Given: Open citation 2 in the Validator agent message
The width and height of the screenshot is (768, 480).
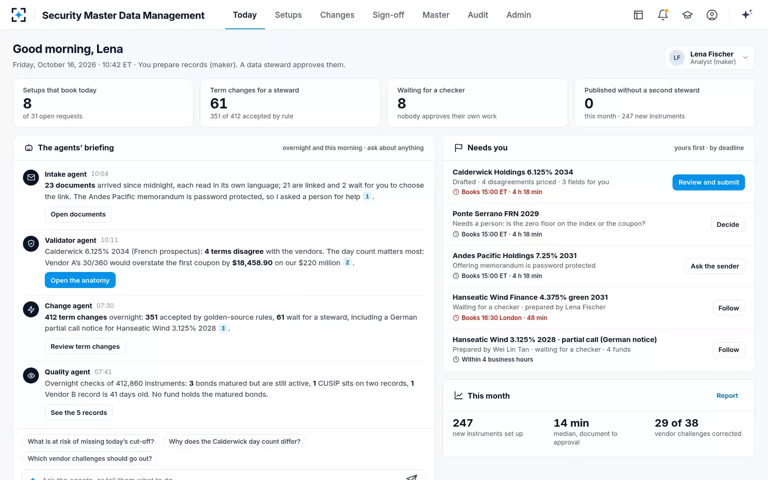Looking at the screenshot, I should [347, 263].
